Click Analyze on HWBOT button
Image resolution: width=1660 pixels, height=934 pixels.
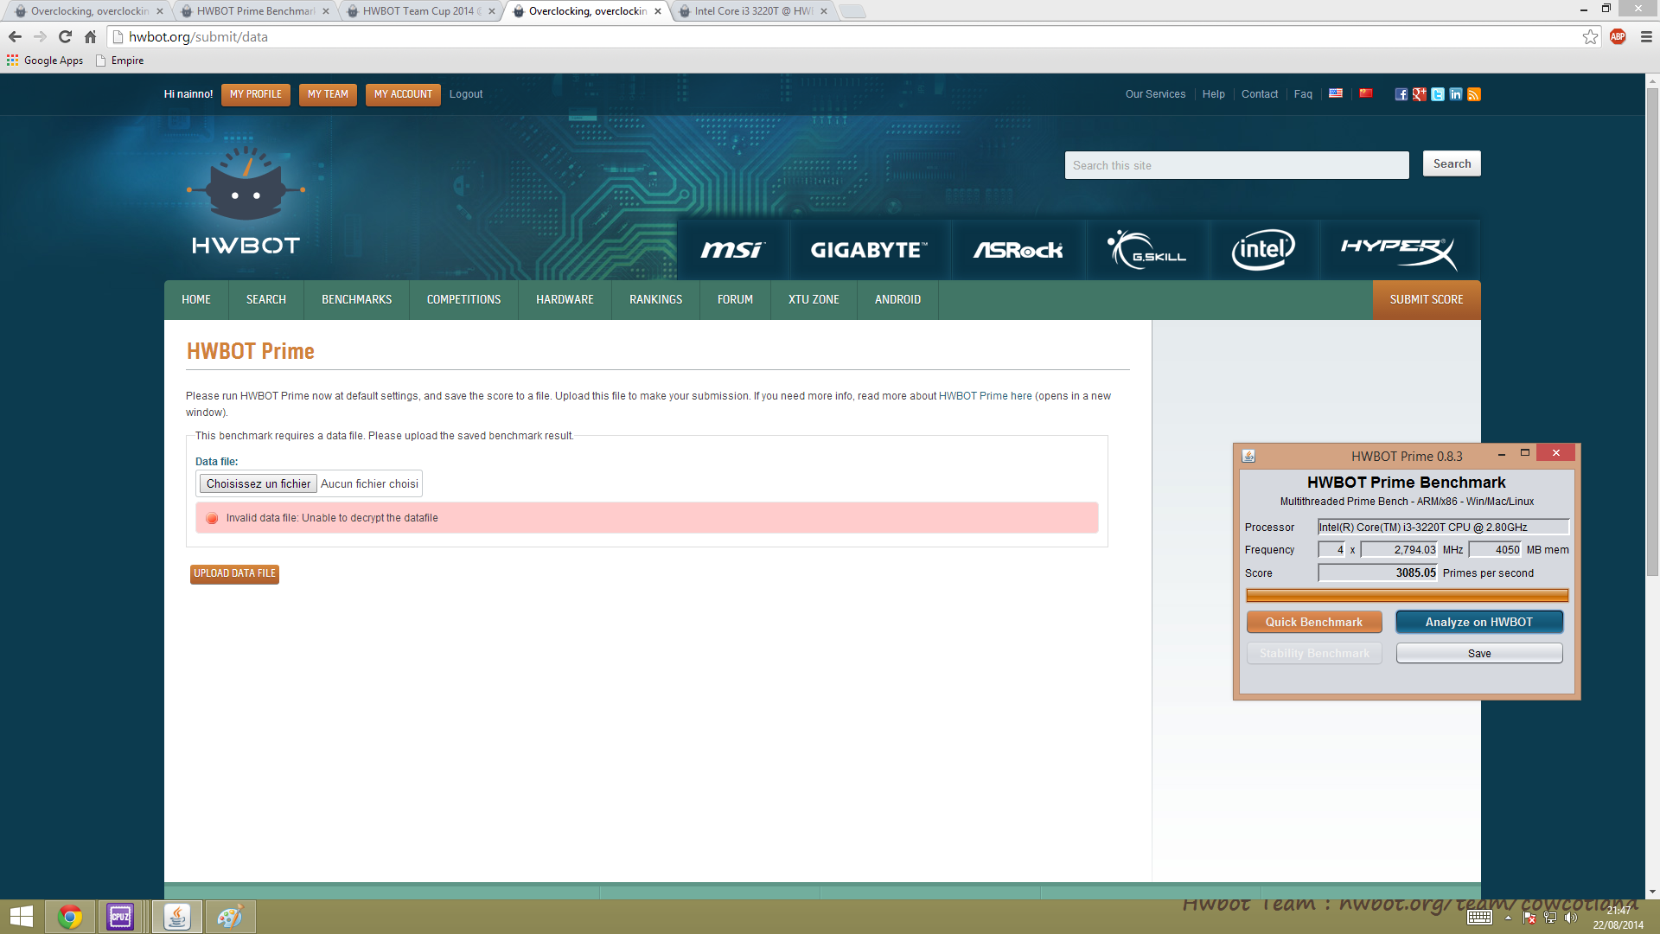(1479, 622)
